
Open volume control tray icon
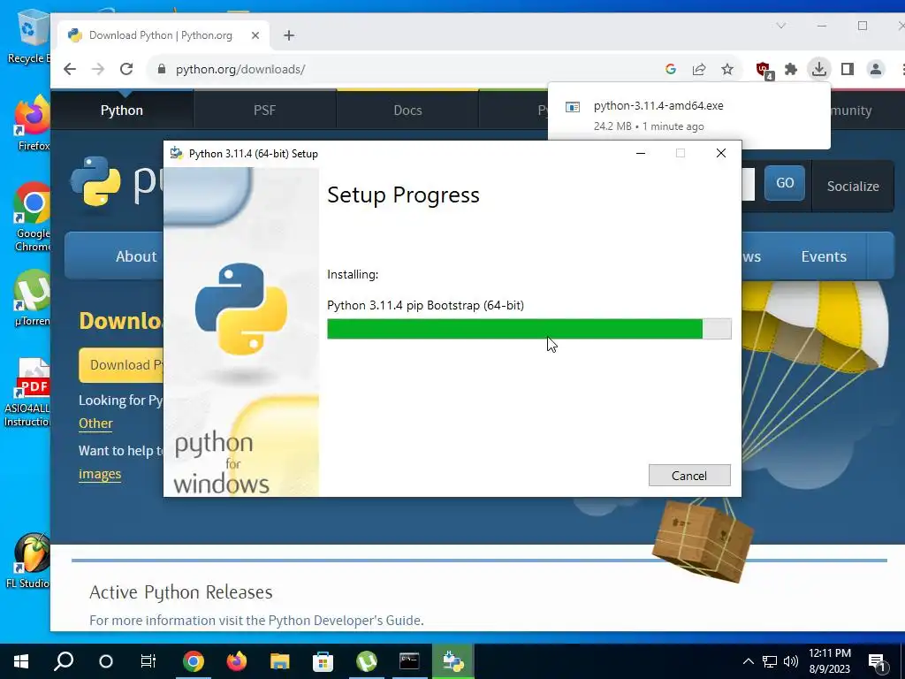[791, 661]
